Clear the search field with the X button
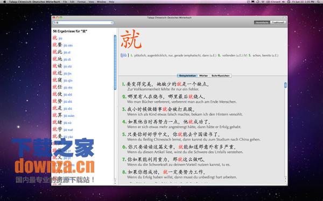The width and height of the screenshot is (323, 201). pyautogui.click(x=113, y=23)
